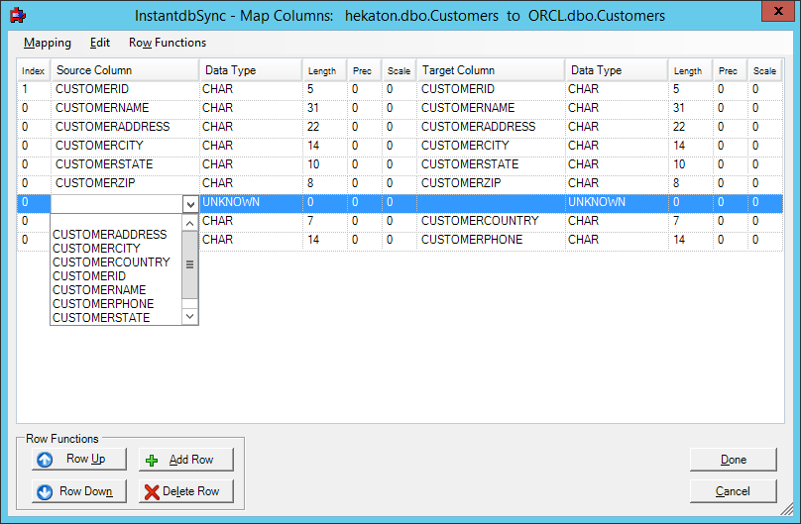Click the Done button

point(733,460)
